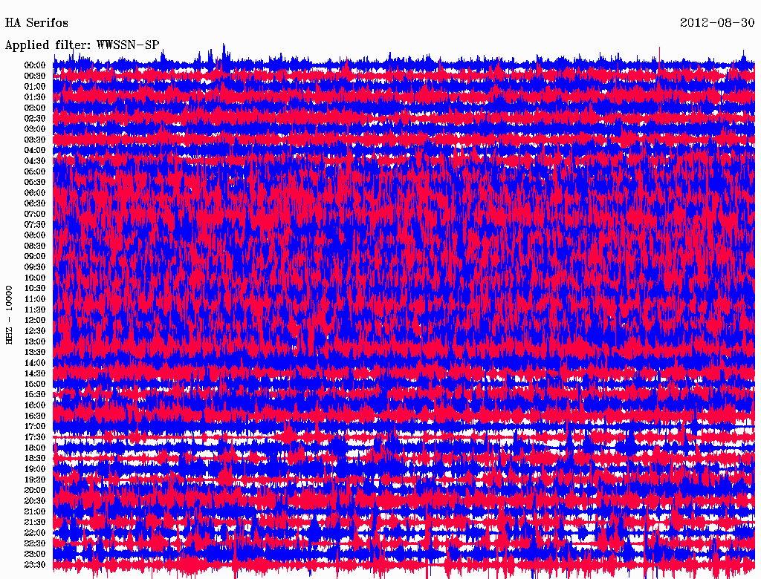The image size is (761, 579).
Task: Select the 12:00 time row label
Action: 35,320
